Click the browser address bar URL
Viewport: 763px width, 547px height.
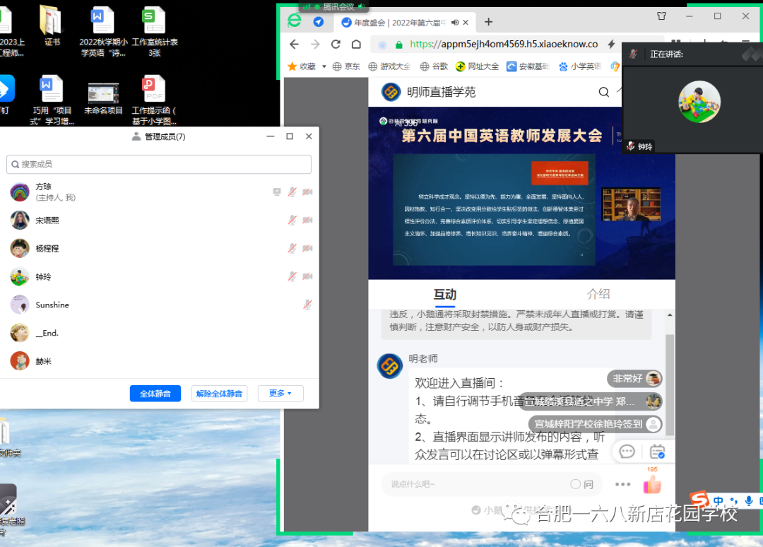coord(504,45)
